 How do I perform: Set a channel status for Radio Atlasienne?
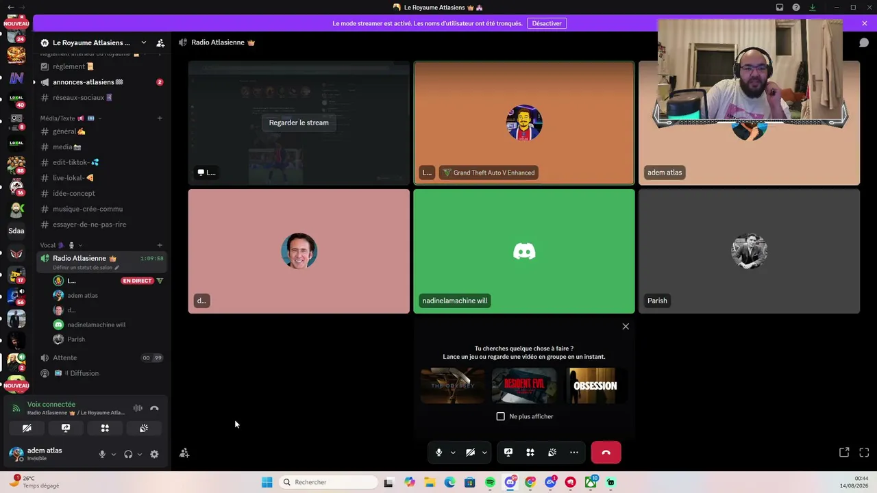(x=86, y=268)
